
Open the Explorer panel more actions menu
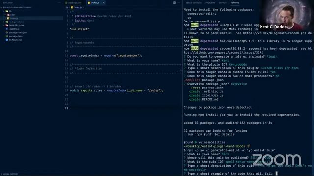[x=59, y=3]
